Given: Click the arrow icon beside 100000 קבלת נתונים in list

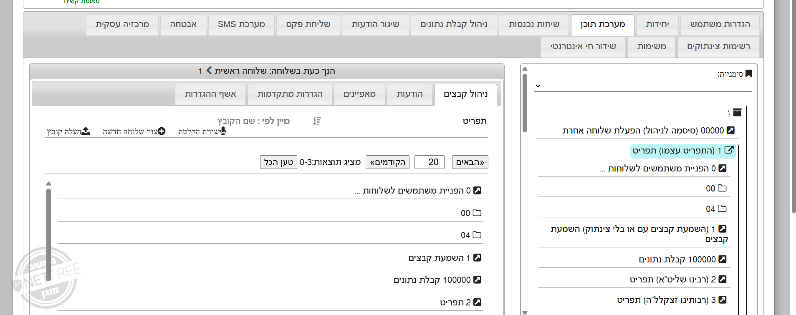Looking at the screenshot, I should (478, 280).
